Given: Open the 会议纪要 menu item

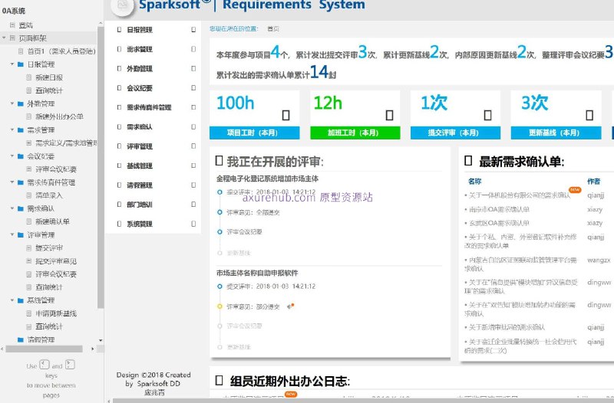Looking at the screenshot, I should 140,88.
